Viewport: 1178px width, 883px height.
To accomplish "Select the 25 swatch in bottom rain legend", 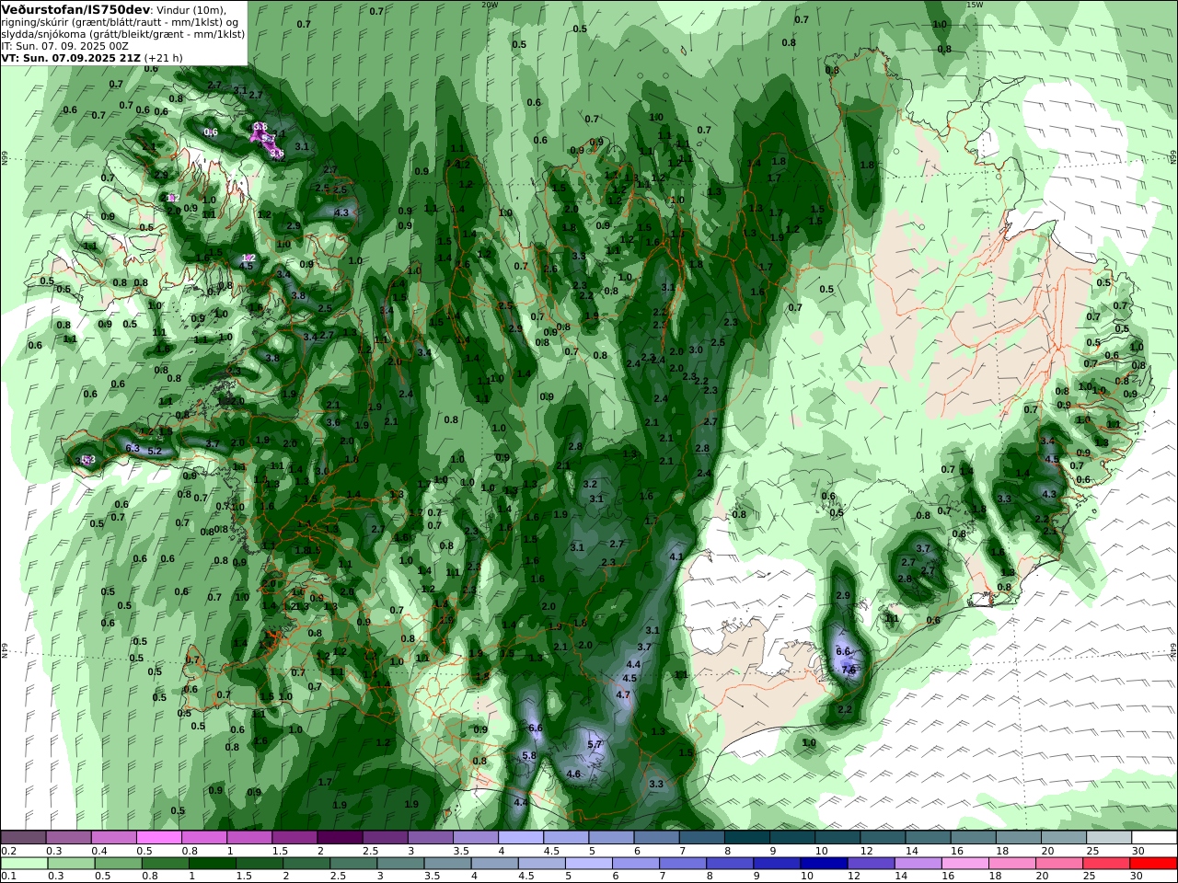I will (1107, 863).
